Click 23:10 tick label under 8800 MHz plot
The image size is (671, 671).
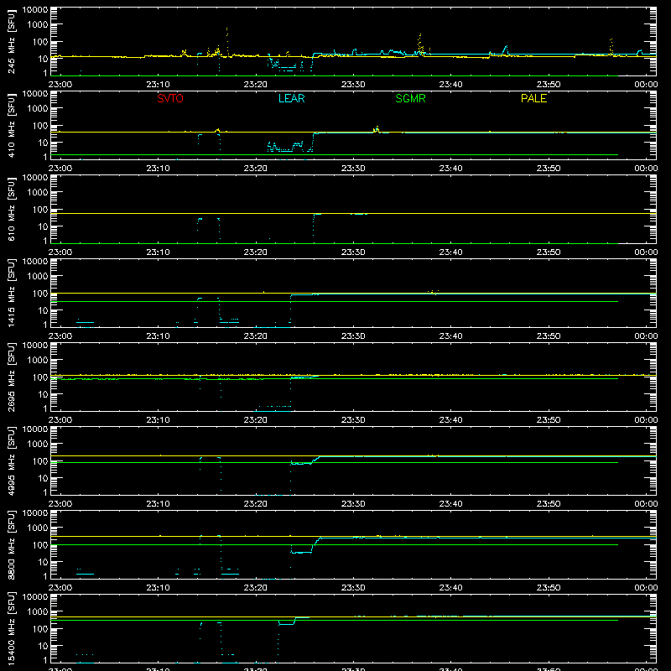[158, 588]
